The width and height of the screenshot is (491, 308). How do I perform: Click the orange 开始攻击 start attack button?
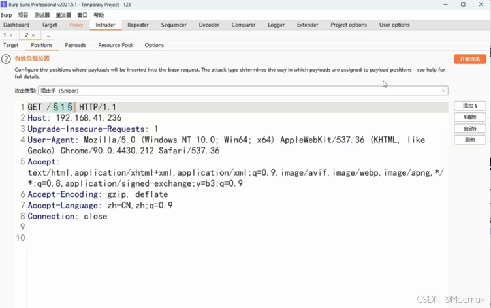[x=469, y=59]
